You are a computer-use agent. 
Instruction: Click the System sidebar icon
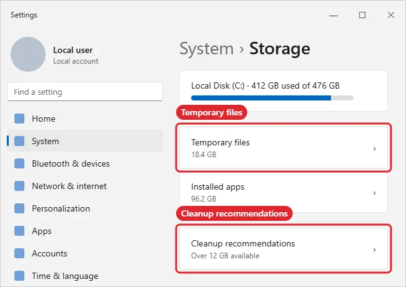coord(19,141)
